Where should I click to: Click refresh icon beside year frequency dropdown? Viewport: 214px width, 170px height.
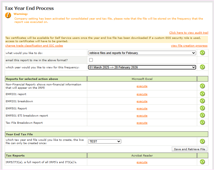tap(202, 67)
